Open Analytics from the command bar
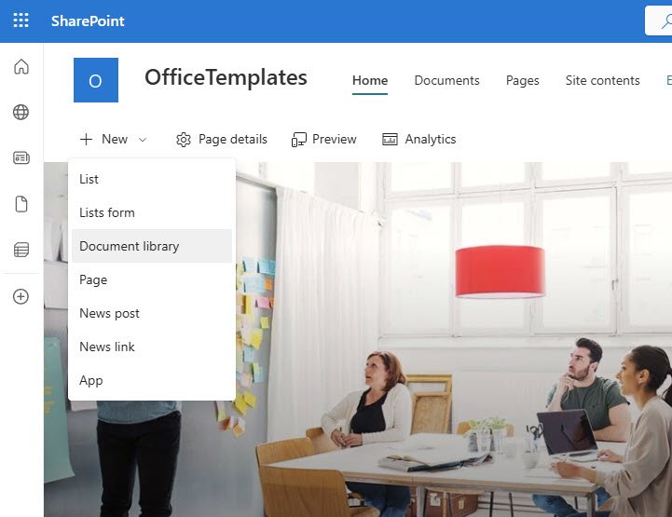 [x=419, y=139]
